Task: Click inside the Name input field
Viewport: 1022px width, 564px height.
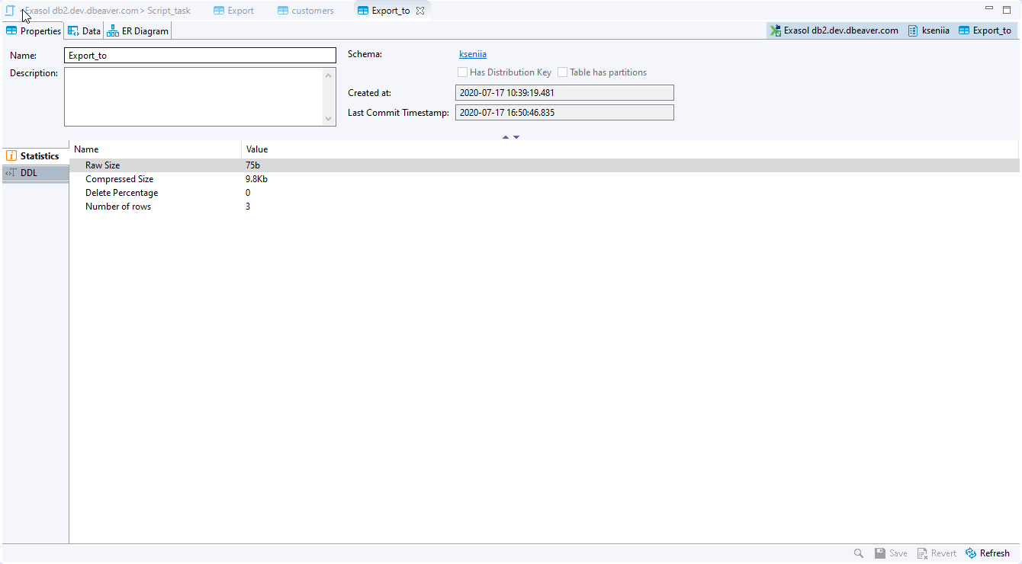Action: coord(200,55)
